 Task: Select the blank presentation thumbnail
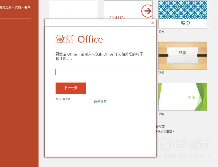tap(73, 10)
